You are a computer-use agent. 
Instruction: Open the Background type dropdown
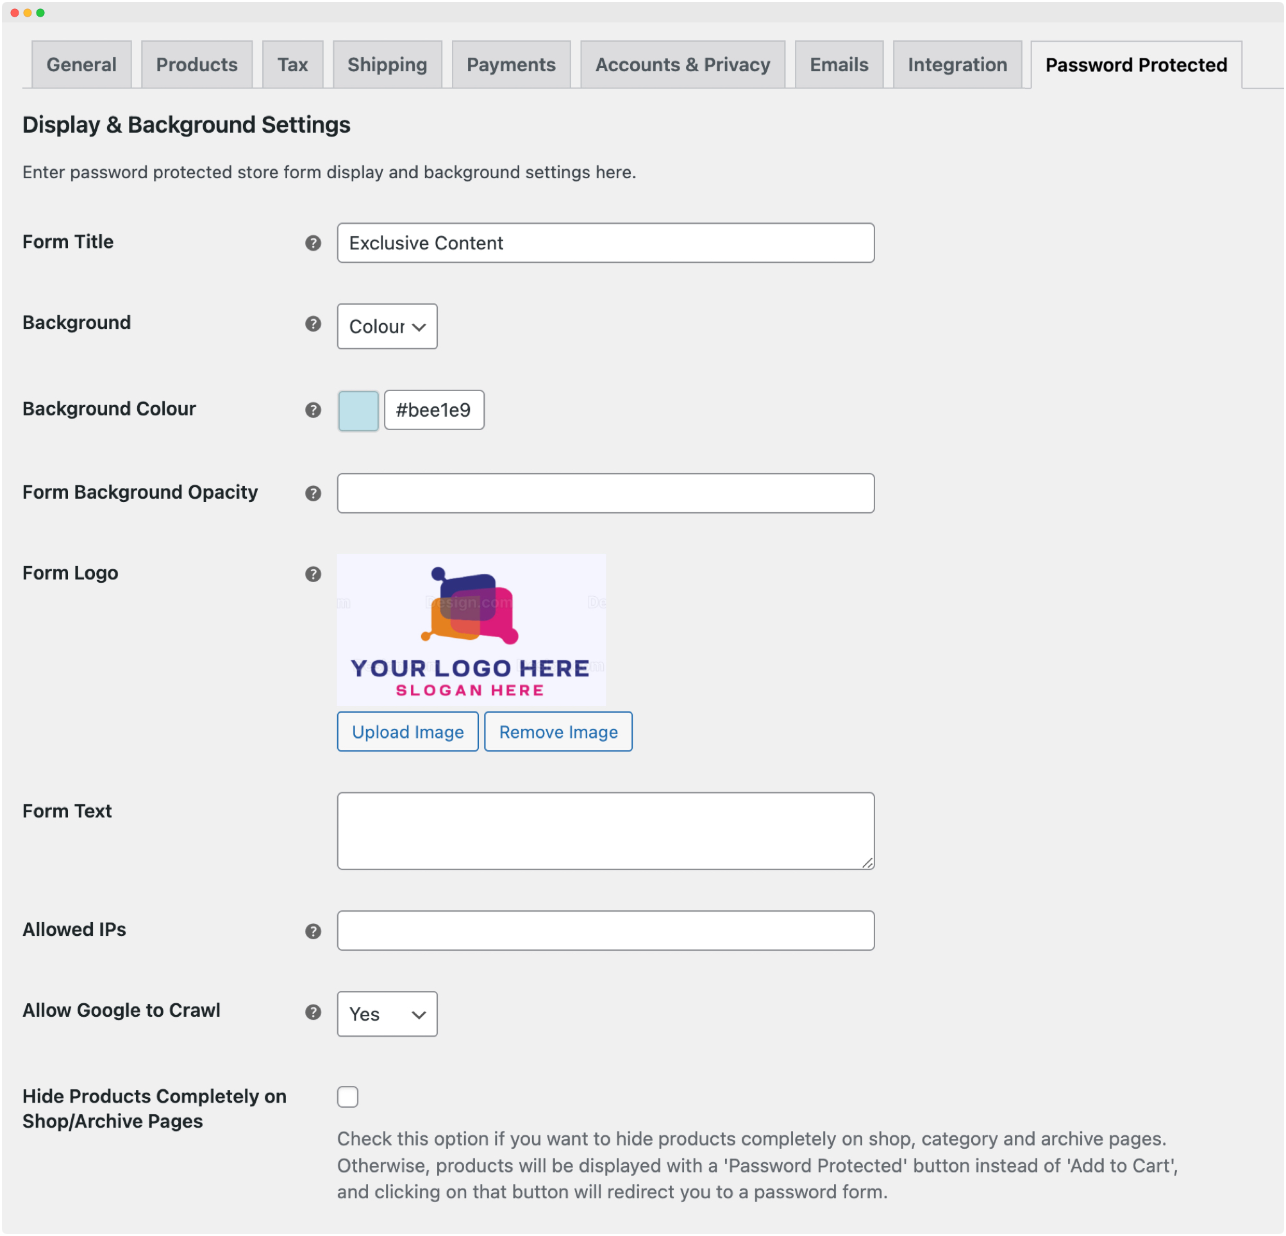387,326
